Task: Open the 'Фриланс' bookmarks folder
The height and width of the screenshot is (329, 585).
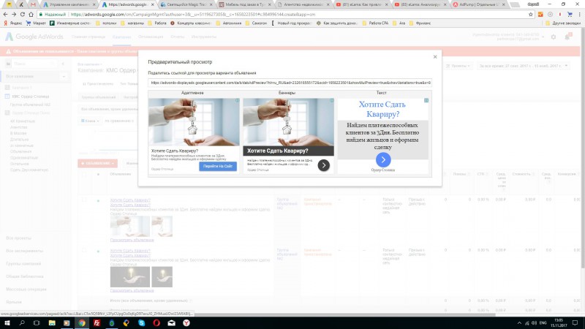Action: pyautogui.click(x=420, y=23)
